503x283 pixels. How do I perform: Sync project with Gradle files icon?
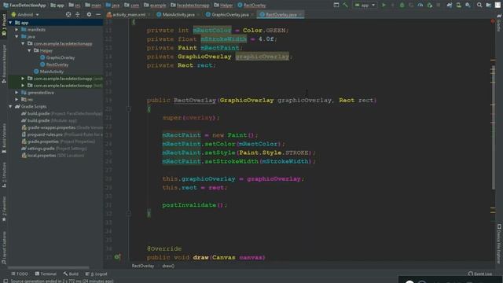pos(450,6)
